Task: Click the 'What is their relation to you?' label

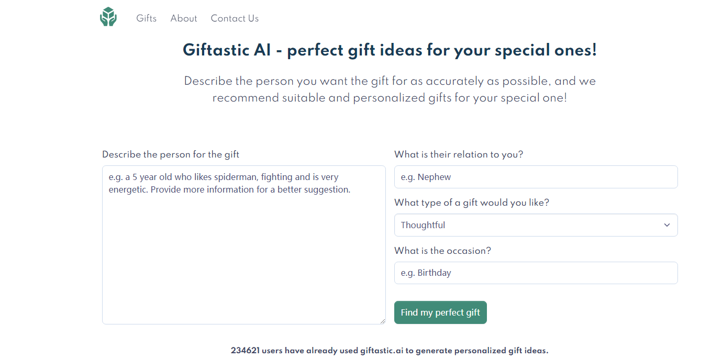Action: point(459,154)
